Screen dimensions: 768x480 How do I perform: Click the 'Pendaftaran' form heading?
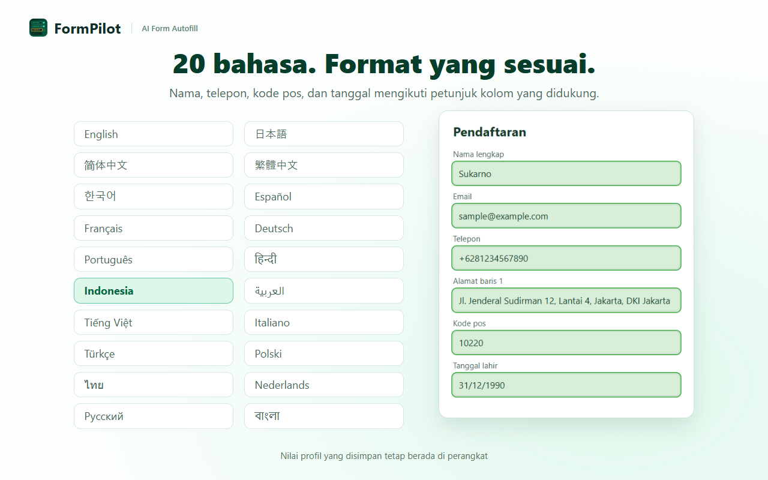pos(490,132)
